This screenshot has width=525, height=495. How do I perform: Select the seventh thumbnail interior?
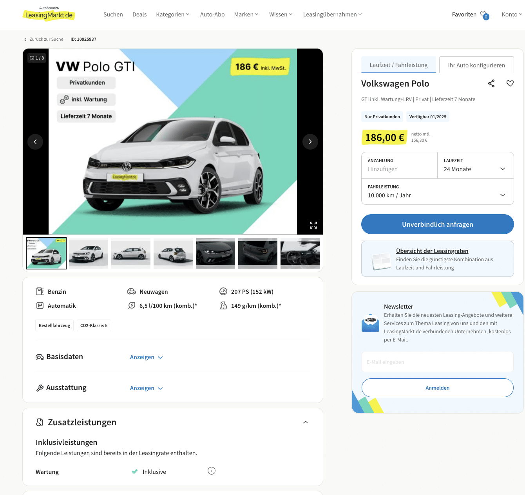[300, 253]
